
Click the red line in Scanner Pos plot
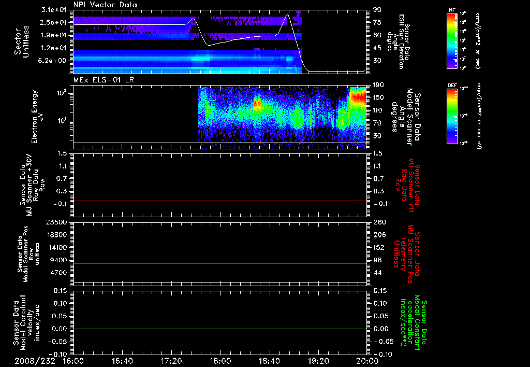click(x=220, y=263)
